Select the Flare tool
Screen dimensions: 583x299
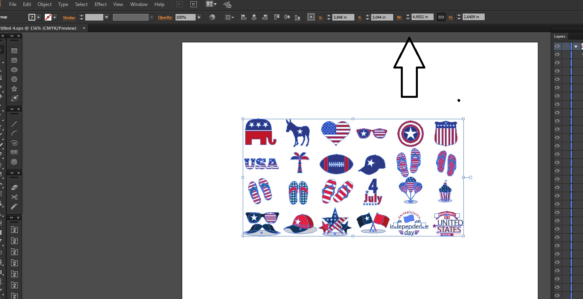tap(14, 98)
